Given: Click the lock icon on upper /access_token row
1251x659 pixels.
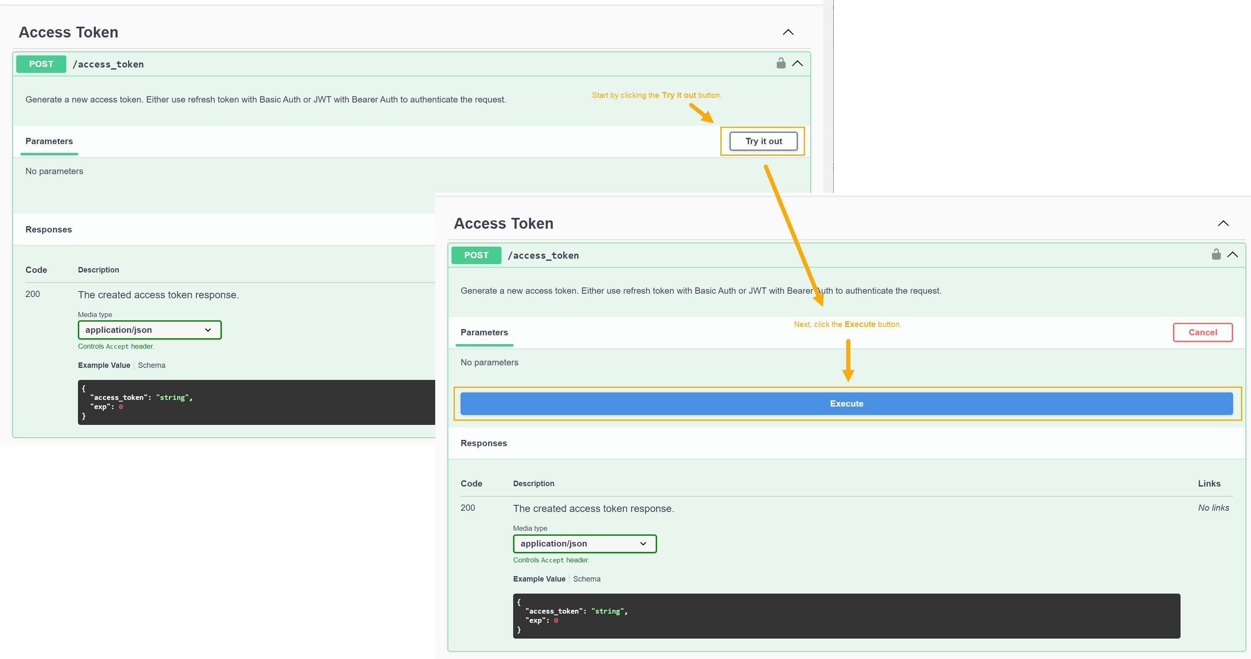Looking at the screenshot, I should [x=780, y=64].
